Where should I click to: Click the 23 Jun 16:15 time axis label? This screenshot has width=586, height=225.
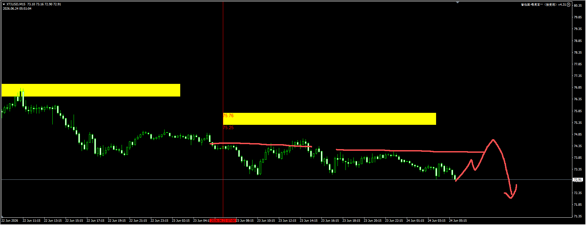coord(330,221)
